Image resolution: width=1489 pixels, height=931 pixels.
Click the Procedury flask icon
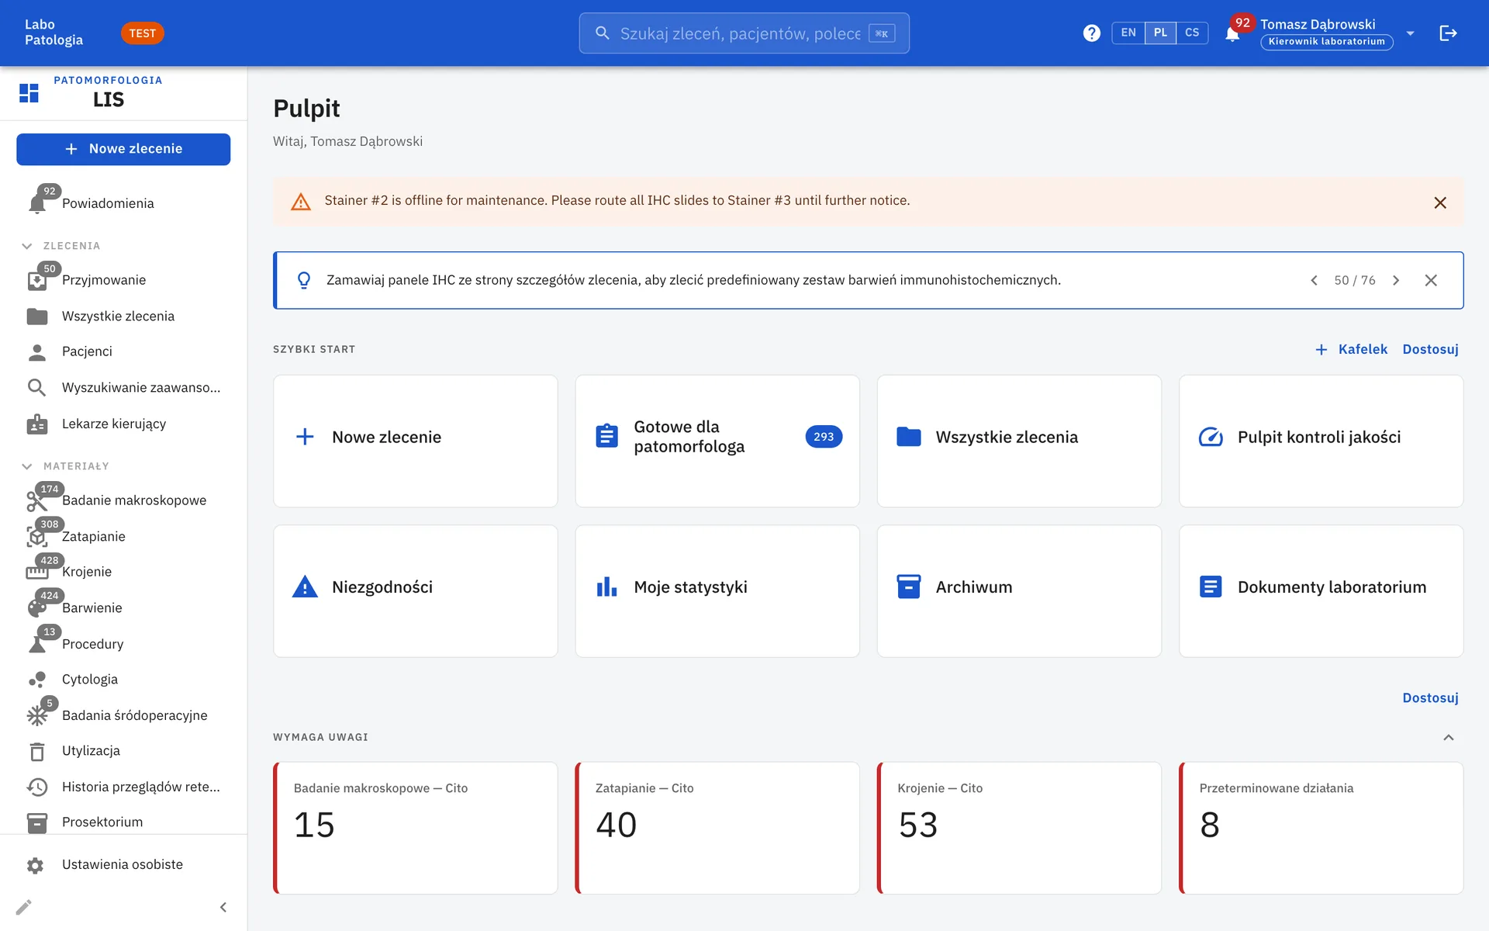36,644
